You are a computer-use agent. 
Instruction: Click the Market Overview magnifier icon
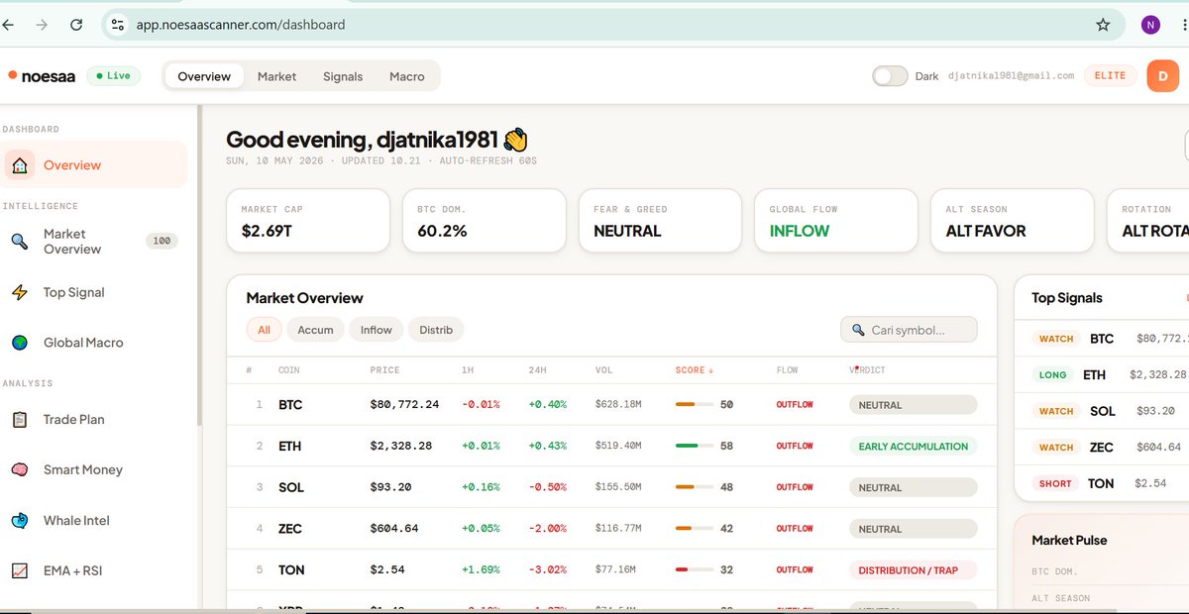tap(20, 242)
